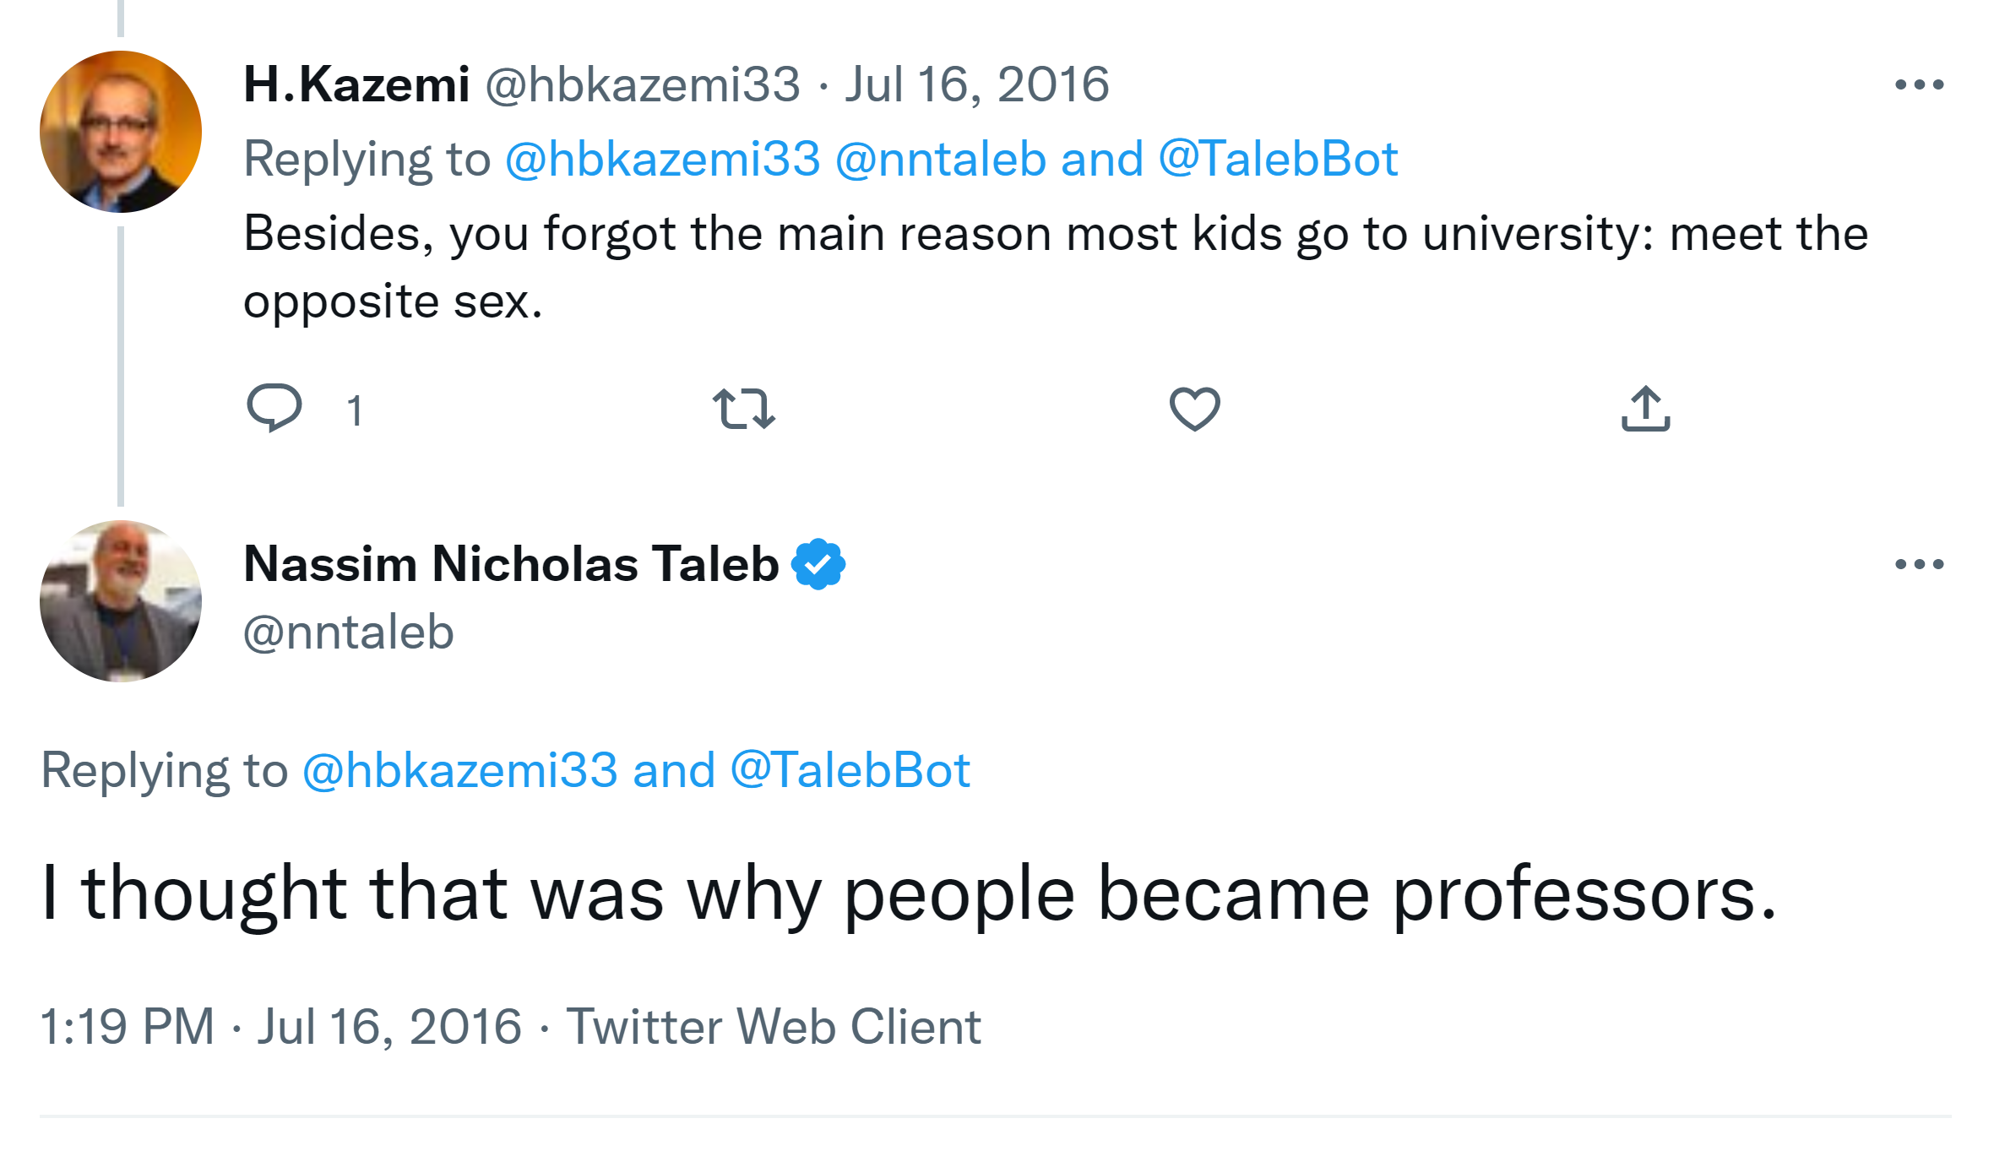Click the Twitter Web Client source label

[x=773, y=1027]
